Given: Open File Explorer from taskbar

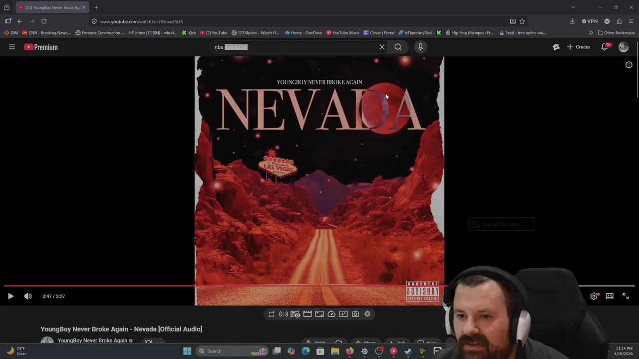Looking at the screenshot, I should click(335, 351).
